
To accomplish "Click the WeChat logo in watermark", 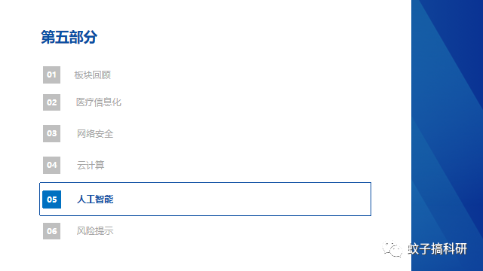I will 392,248.
